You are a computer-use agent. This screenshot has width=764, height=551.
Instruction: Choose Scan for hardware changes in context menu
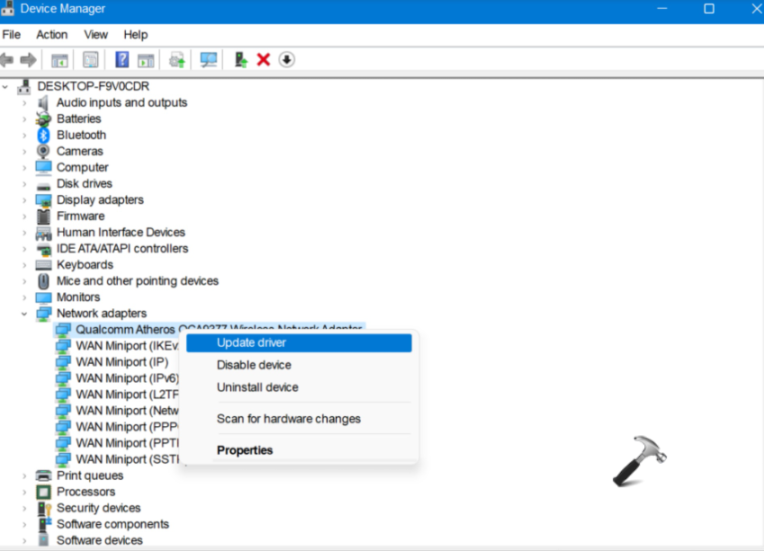(x=299, y=419)
